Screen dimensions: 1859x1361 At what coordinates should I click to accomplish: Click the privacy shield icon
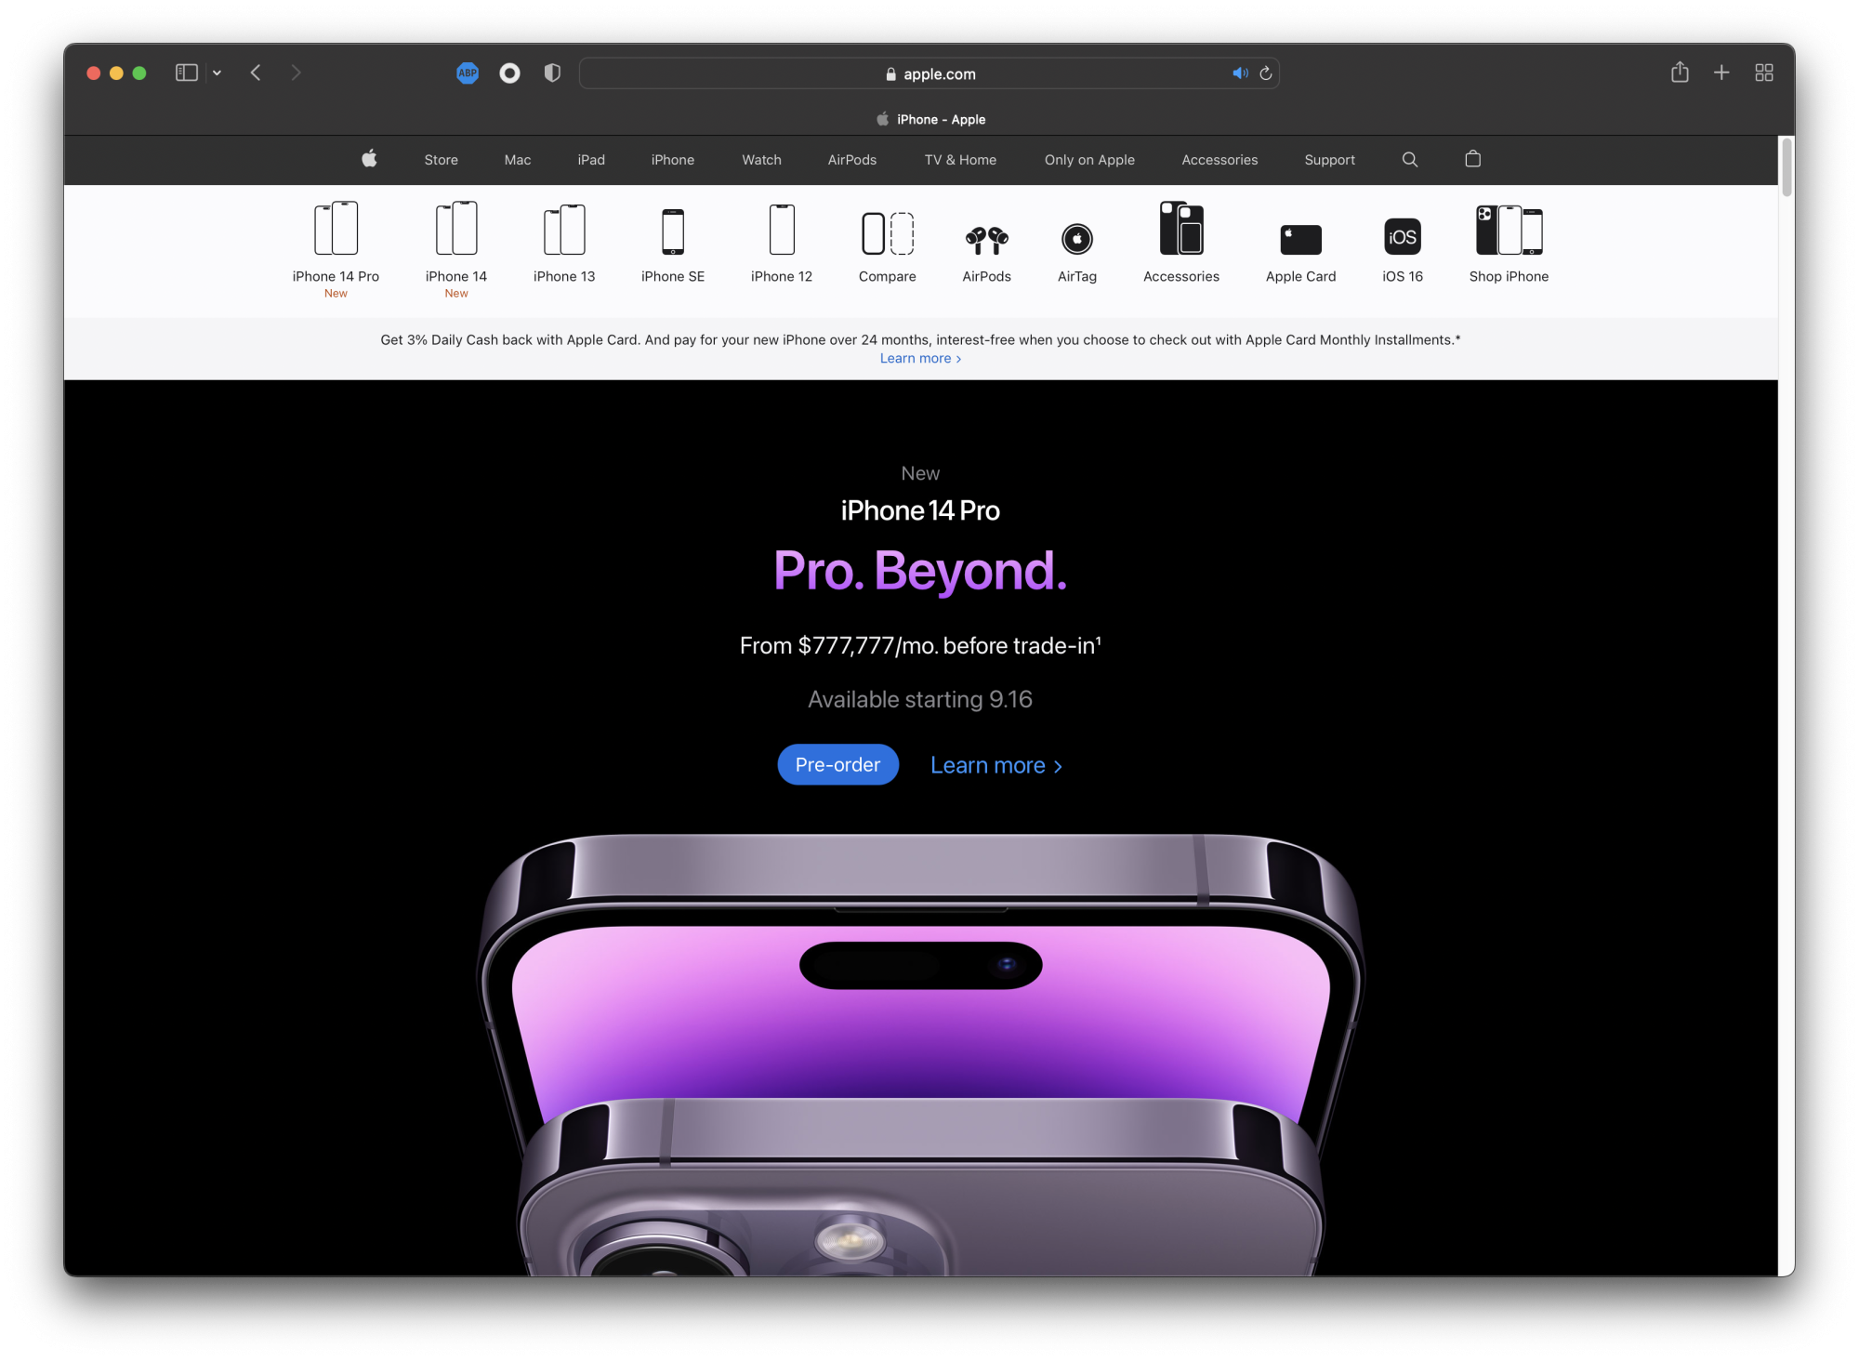552,73
